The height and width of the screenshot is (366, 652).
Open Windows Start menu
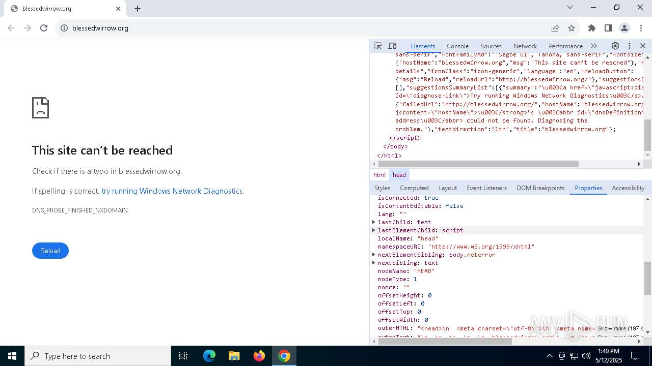12,356
